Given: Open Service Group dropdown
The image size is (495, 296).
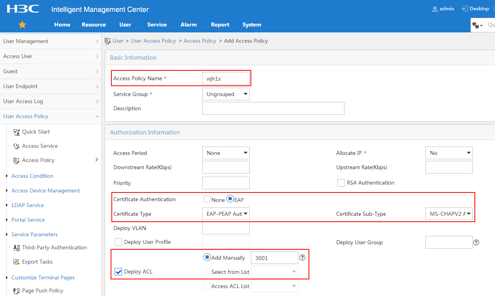Looking at the screenshot, I should (x=226, y=94).
